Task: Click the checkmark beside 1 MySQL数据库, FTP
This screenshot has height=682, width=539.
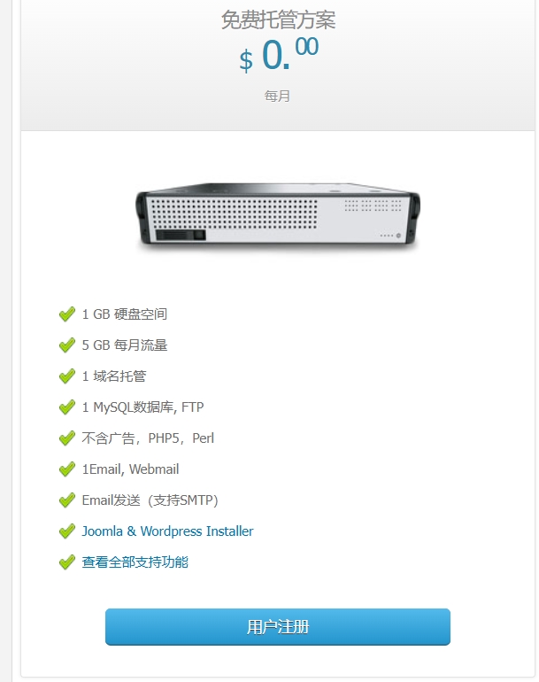Action: 67,407
